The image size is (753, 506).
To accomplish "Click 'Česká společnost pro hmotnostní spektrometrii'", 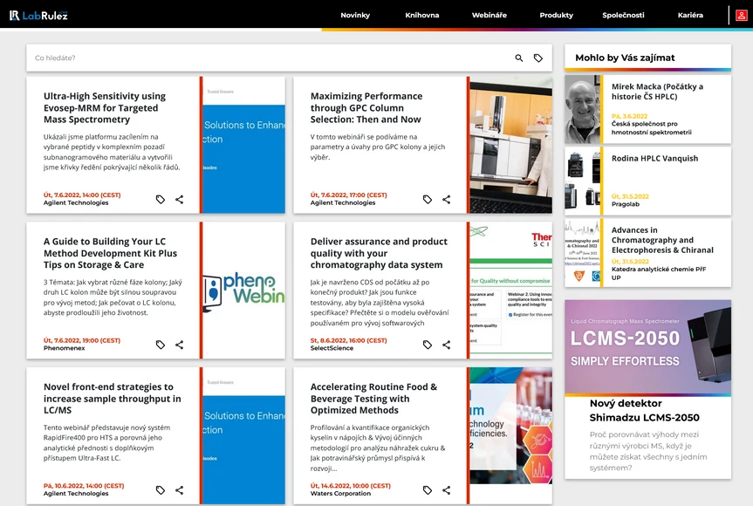I will coord(651,127).
